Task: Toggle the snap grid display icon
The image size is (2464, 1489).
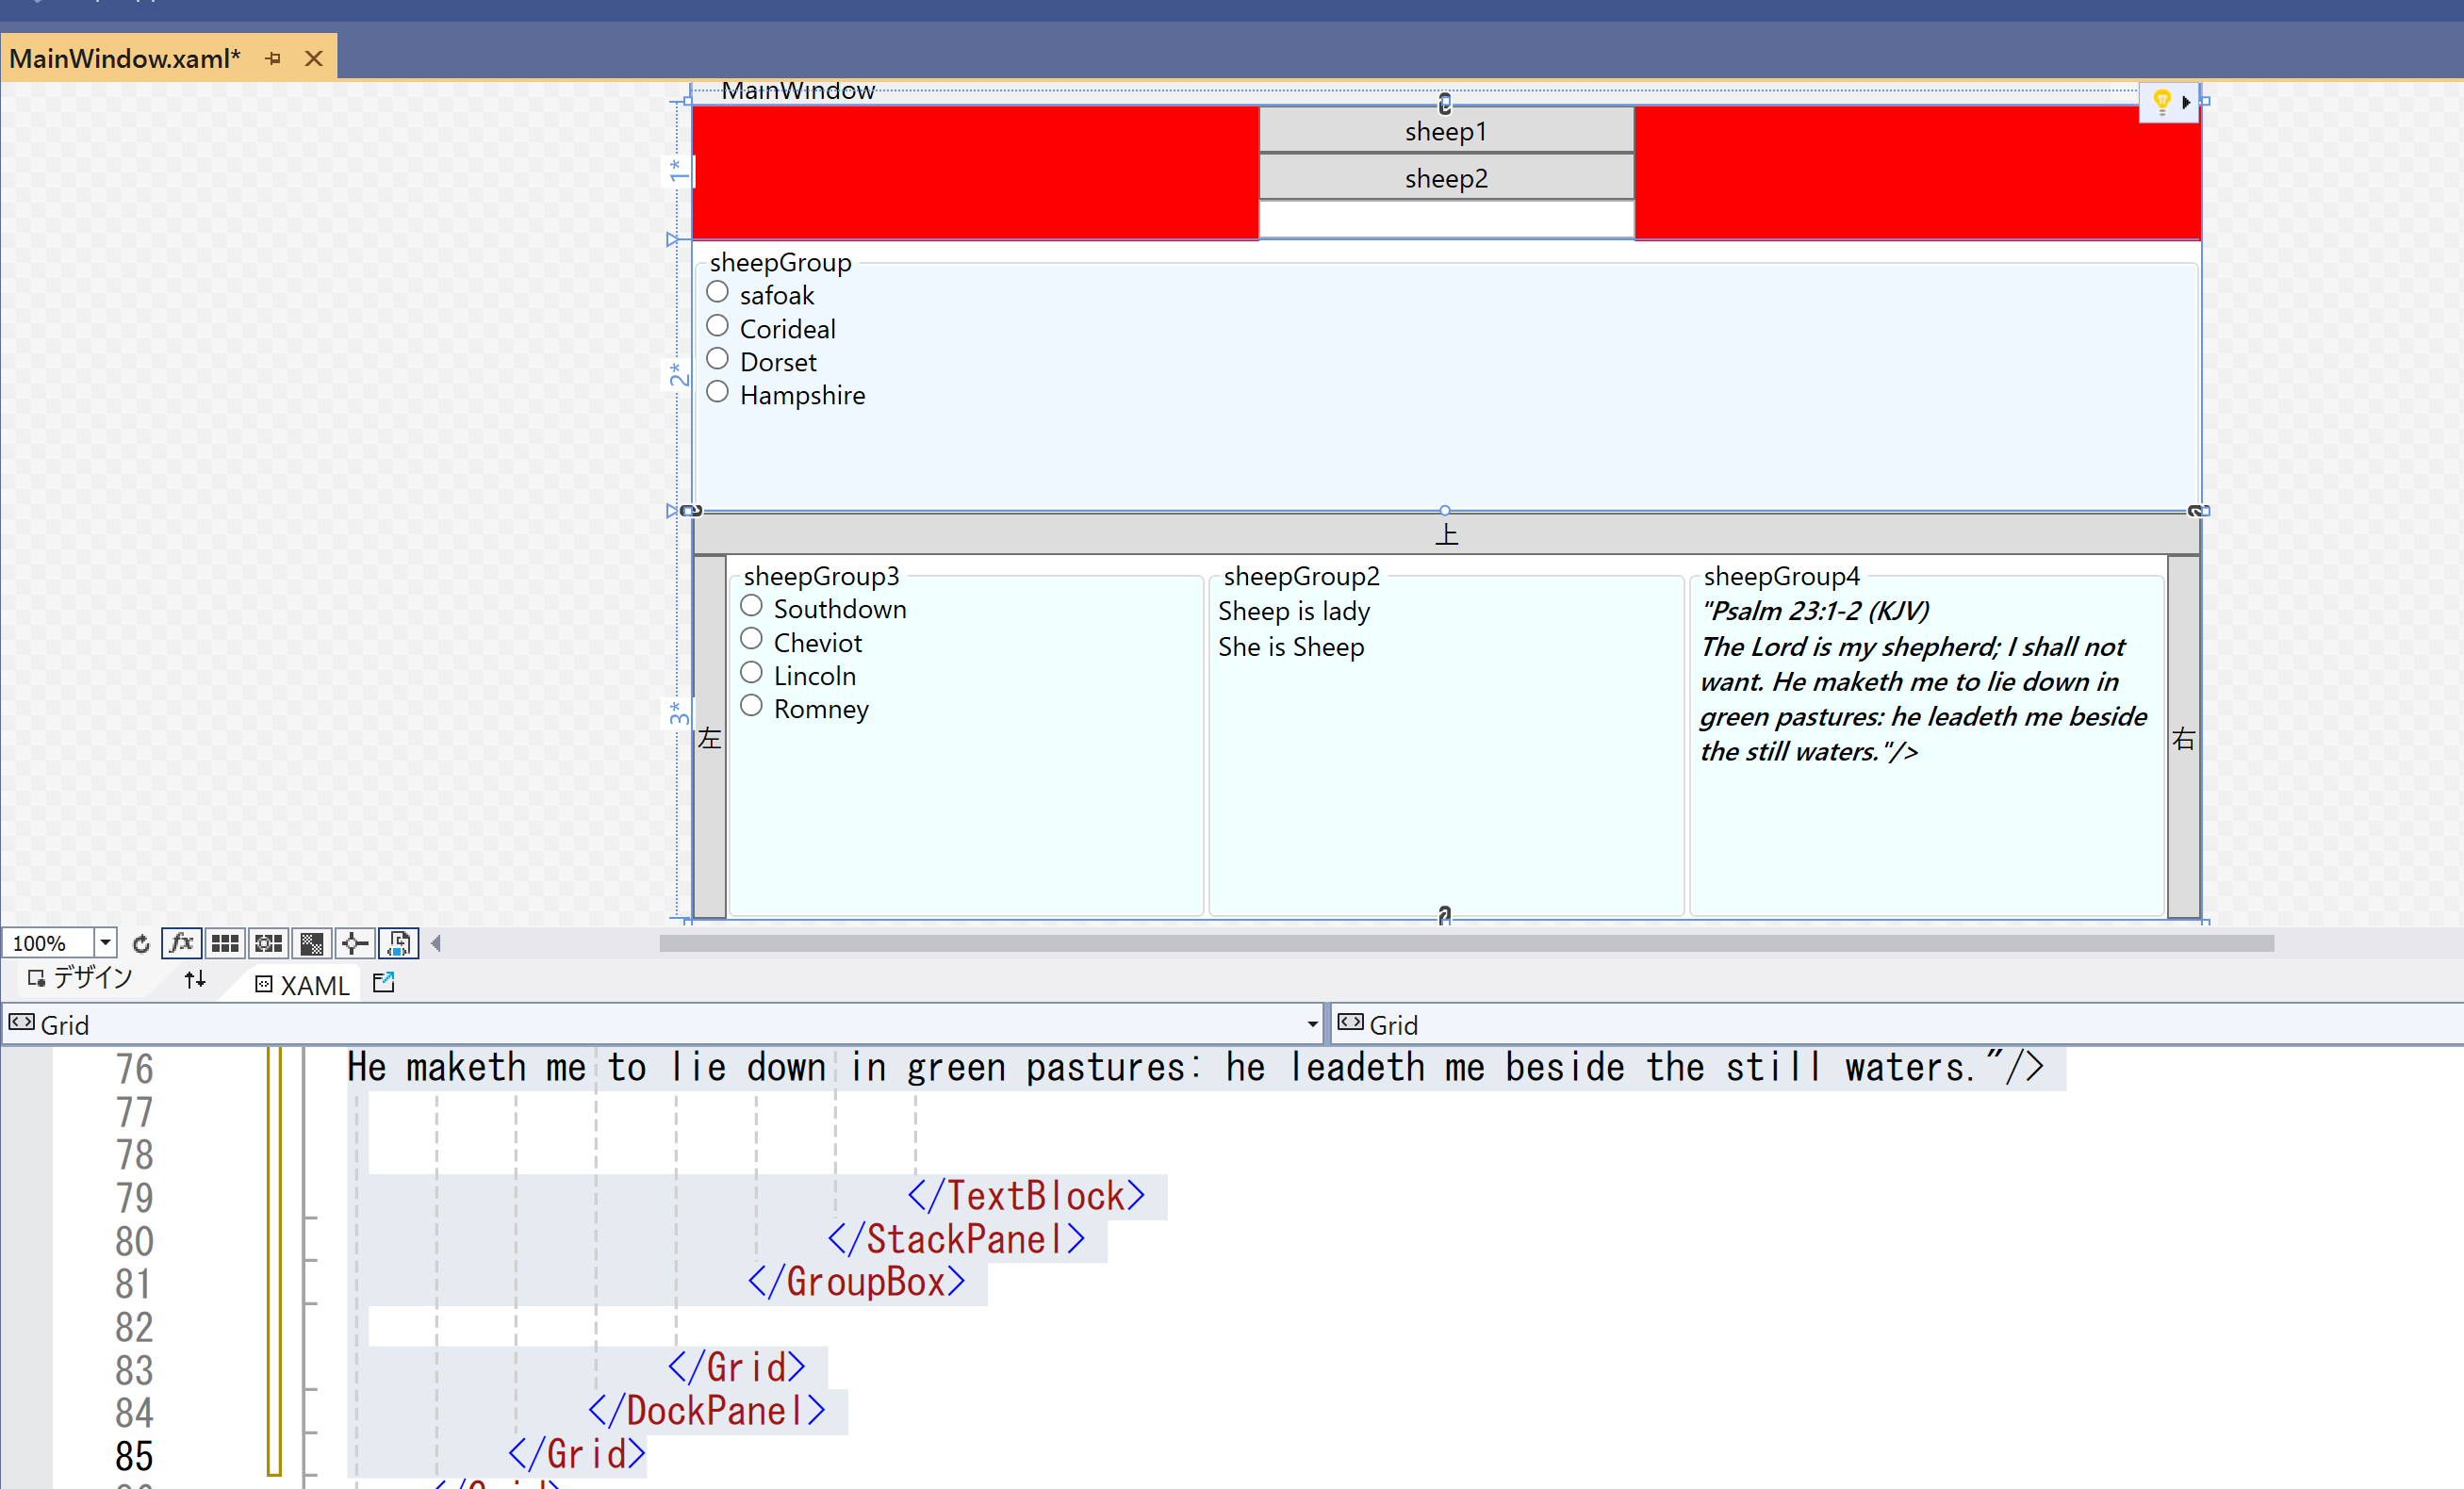Action: [225, 943]
